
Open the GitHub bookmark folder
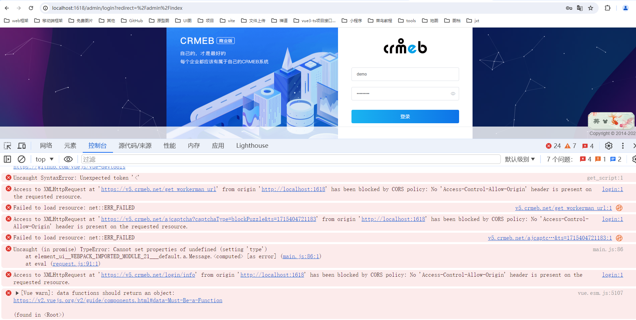132,20
